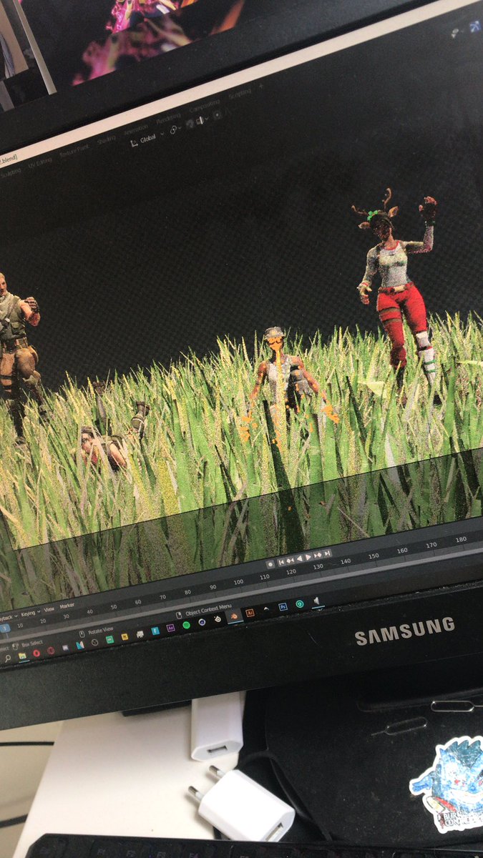Switch to the Texture Paint workspace tab

74,151
